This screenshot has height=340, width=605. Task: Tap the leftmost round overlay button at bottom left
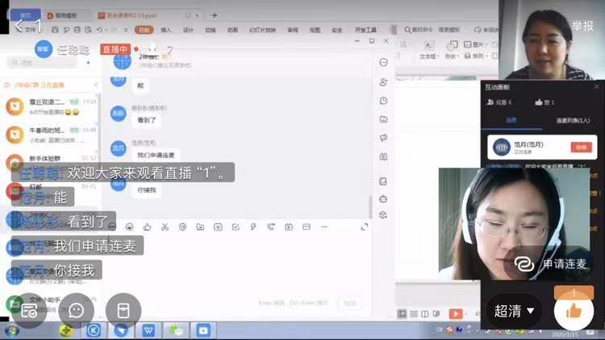coord(29,310)
